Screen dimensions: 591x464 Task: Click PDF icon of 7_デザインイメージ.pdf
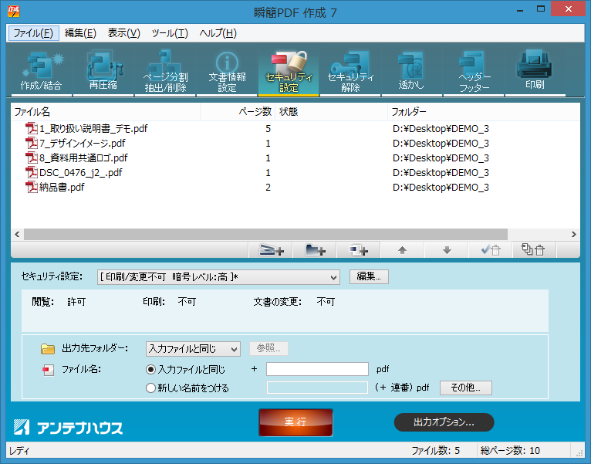tap(32, 143)
